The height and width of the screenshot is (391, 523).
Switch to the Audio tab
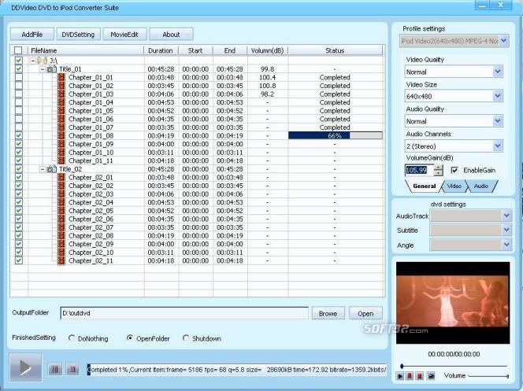point(481,186)
